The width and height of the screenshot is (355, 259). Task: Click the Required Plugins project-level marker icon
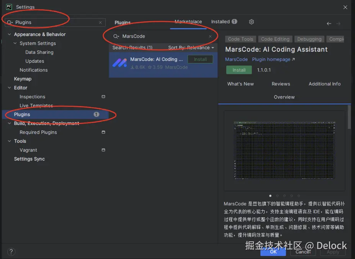click(103, 132)
